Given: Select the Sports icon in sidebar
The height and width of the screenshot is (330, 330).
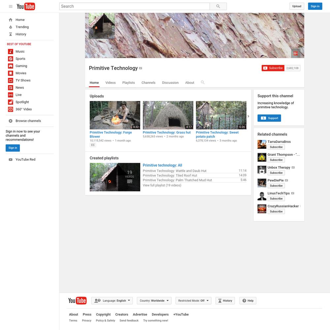Looking at the screenshot, I should tap(11, 59).
